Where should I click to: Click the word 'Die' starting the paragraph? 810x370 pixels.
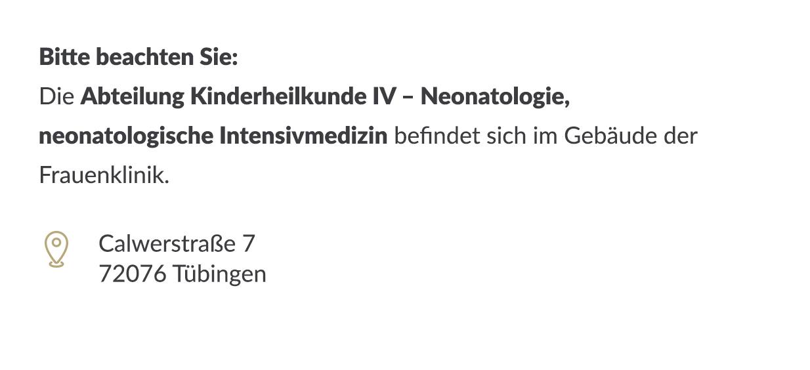click(x=56, y=96)
